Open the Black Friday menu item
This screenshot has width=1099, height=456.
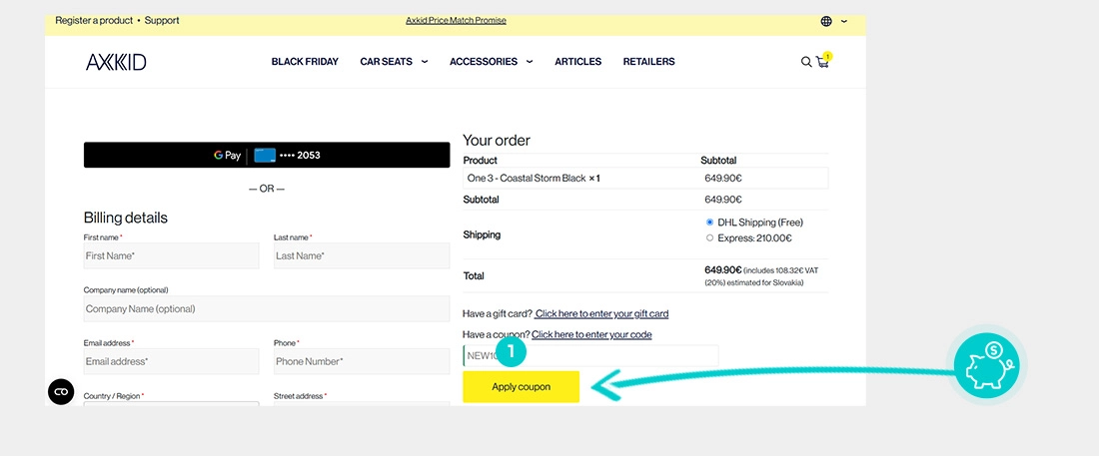click(305, 62)
